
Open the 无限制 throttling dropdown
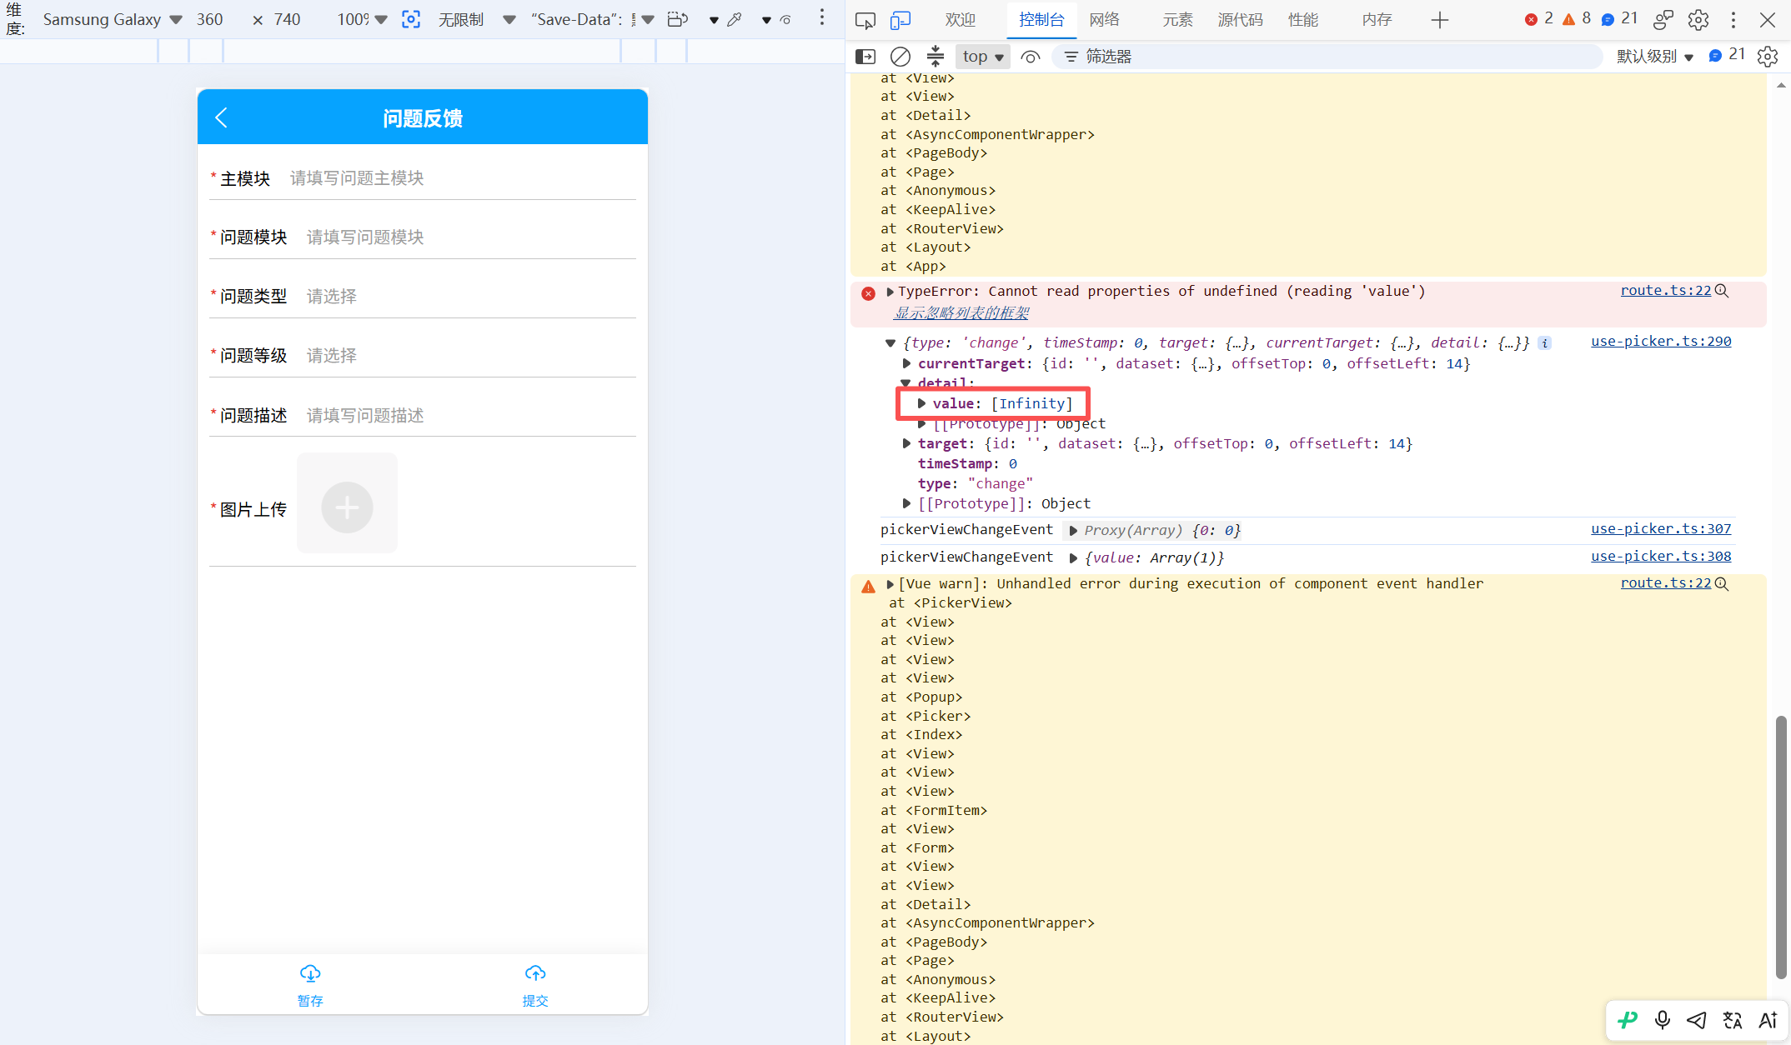[x=476, y=19]
